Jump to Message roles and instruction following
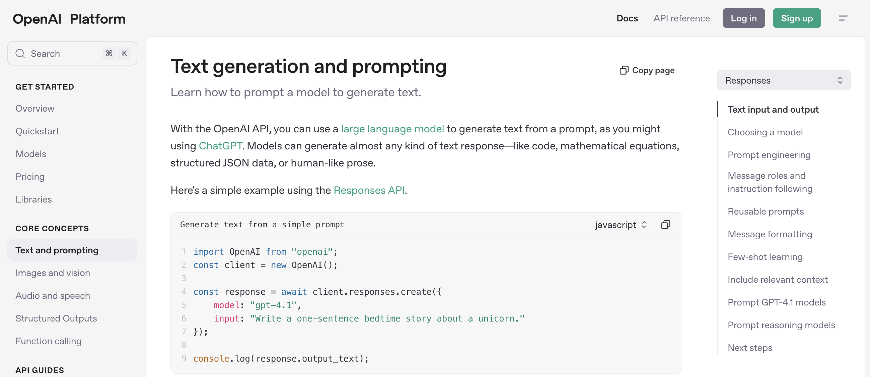Screen dimensions: 870x377 click(770, 182)
